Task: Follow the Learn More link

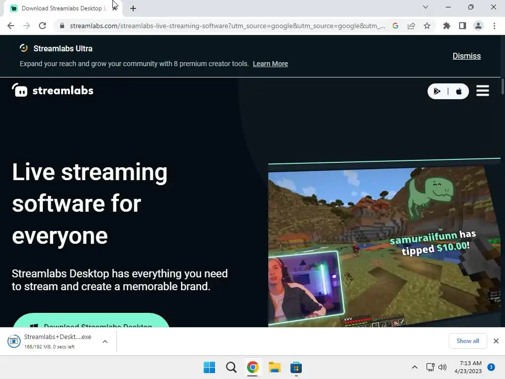Action: click(270, 64)
